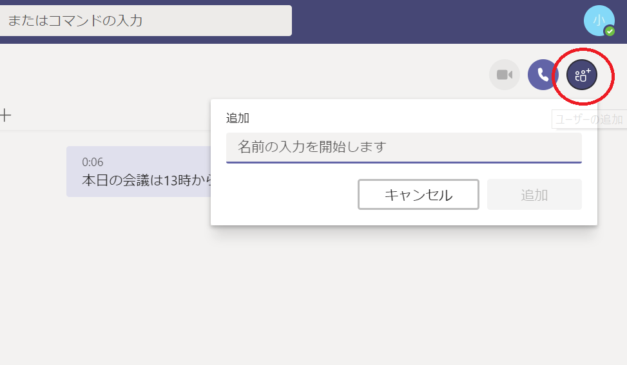Open the profile avatar menu
627x365 pixels.
pyautogui.click(x=597, y=20)
